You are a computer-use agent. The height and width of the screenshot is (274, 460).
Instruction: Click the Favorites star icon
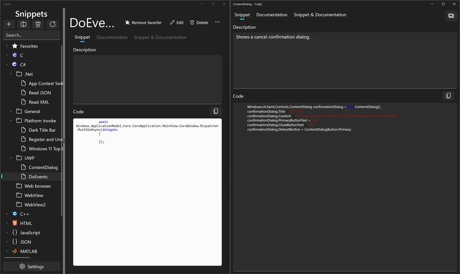(x=15, y=46)
